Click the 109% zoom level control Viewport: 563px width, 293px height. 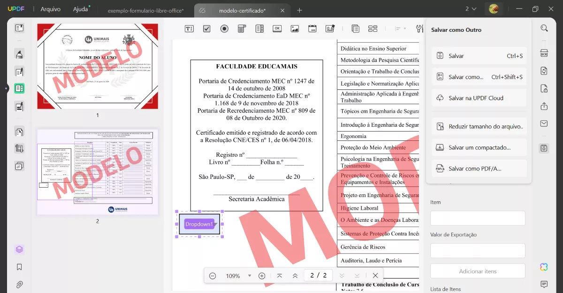233,275
